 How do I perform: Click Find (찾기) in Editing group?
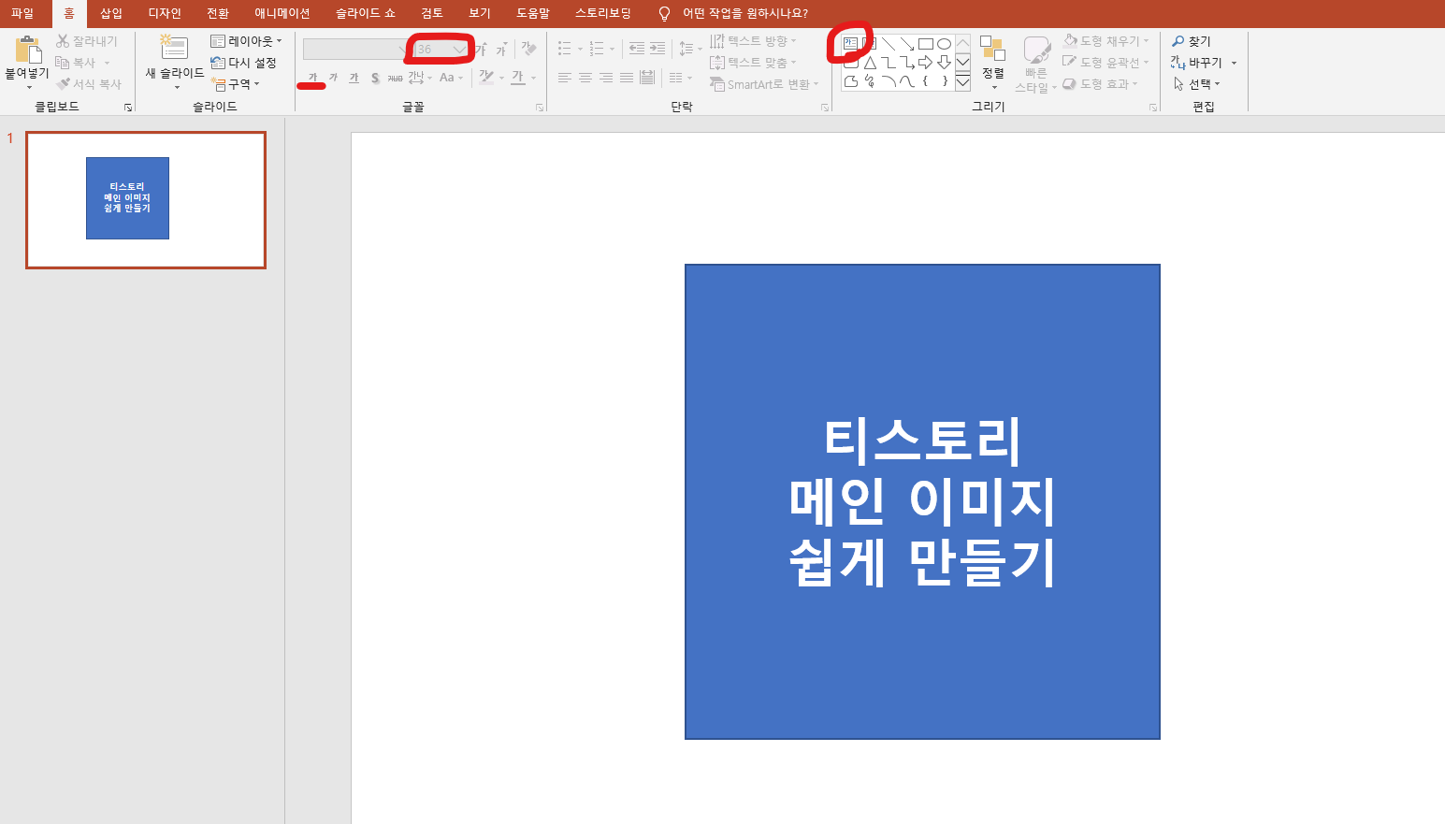(x=1192, y=41)
